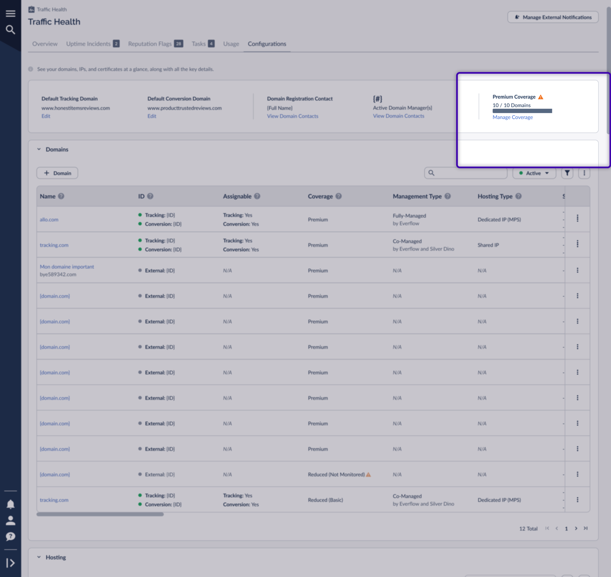Open the allo.com domain link
Image resolution: width=611 pixels, height=577 pixels.
click(49, 220)
